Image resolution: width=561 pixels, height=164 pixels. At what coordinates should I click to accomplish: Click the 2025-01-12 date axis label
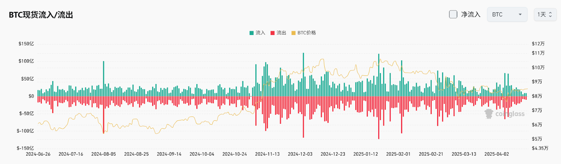(x=366, y=154)
